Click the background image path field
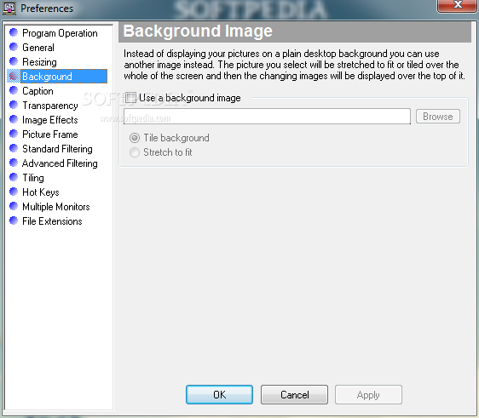479x418 pixels. [267, 117]
